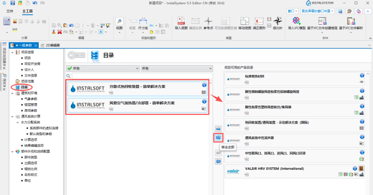The image size is (373, 195).
Task: Open the 窗口 dropdown
Action: pyautogui.click(x=292, y=11)
